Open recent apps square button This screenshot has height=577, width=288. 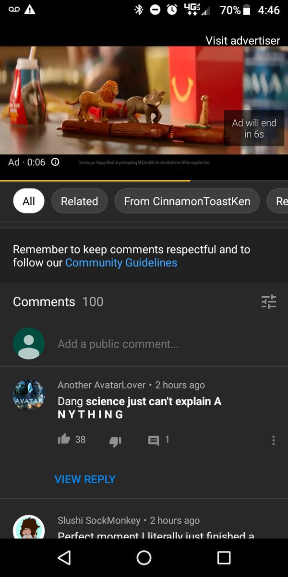pyautogui.click(x=224, y=557)
